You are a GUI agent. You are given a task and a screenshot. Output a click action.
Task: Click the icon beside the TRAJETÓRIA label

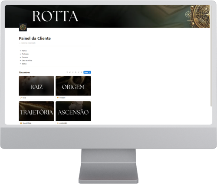click(x=21, y=123)
